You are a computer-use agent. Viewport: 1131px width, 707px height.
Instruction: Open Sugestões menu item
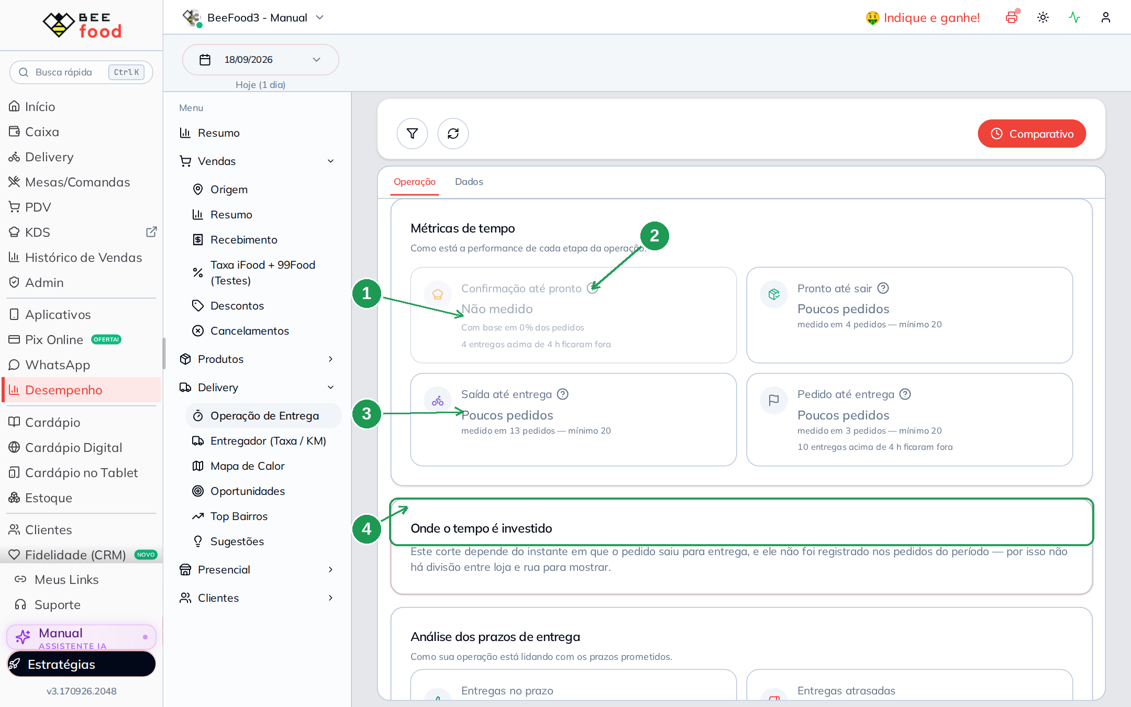point(263,541)
